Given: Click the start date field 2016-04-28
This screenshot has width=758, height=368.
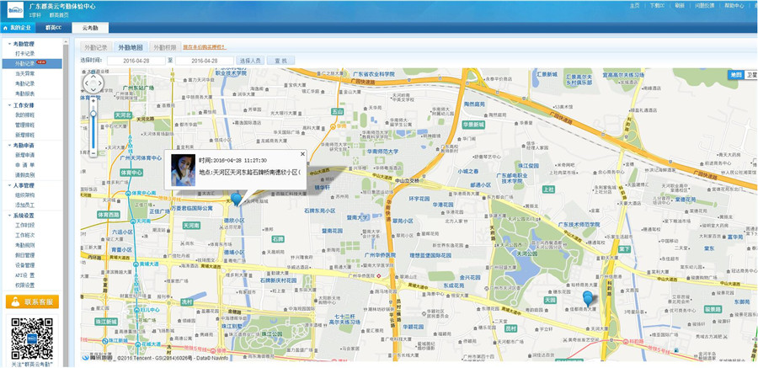Looking at the screenshot, I should point(136,61).
